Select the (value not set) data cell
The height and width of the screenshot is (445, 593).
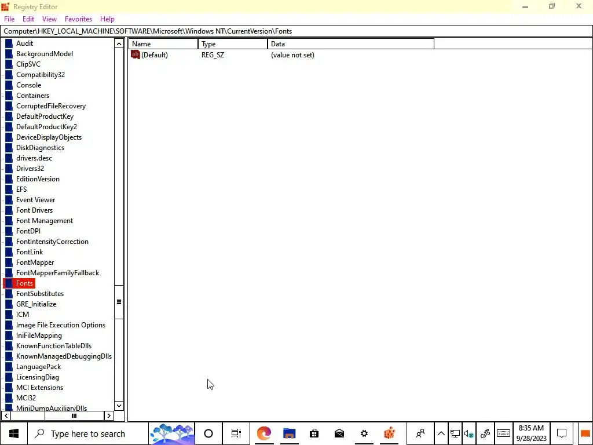292,55
